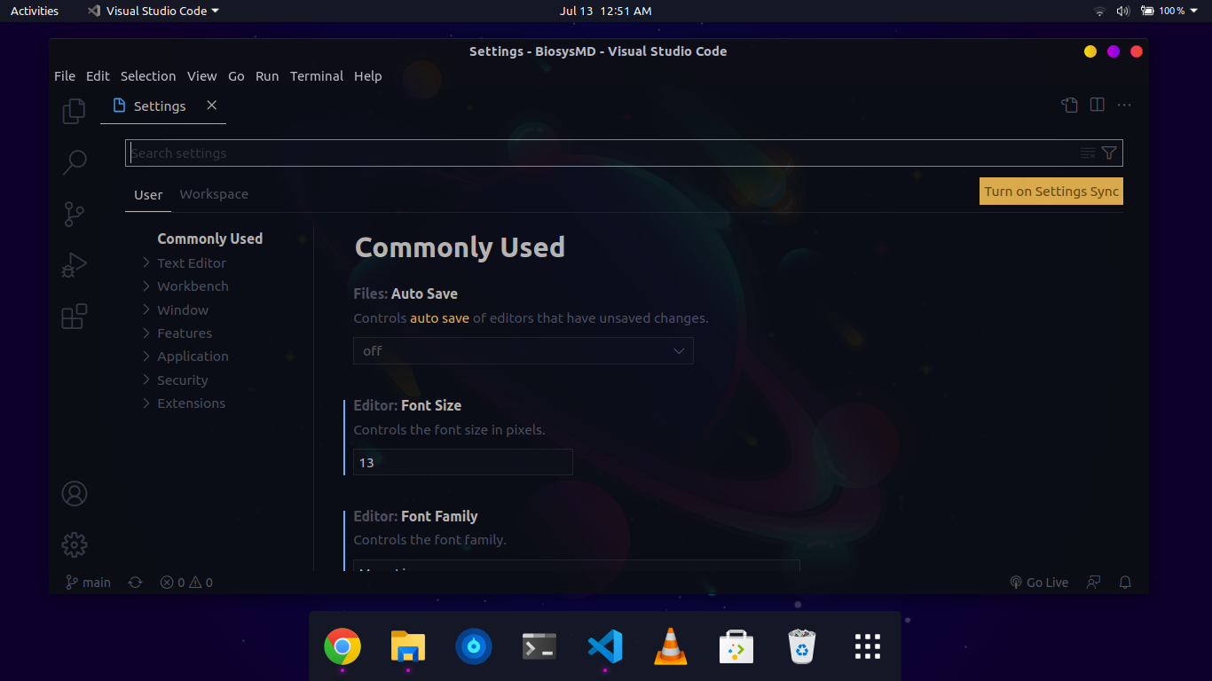
Task: Click Turn on Settings Sync button
Action: pos(1051,192)
